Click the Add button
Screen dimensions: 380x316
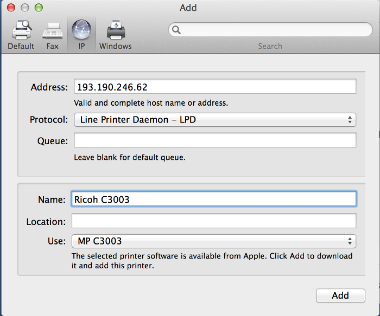pyautogui.click(x=340, y=295)
